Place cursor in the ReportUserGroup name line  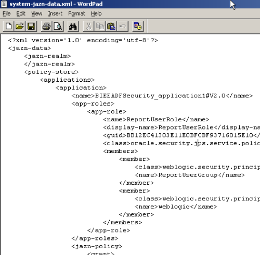(x=190, y=175)
